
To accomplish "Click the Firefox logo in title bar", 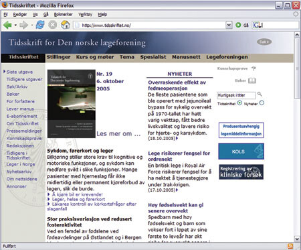I will (5, 5).
